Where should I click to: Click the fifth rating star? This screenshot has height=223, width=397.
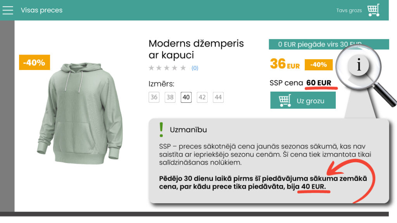tap(183, 68)
